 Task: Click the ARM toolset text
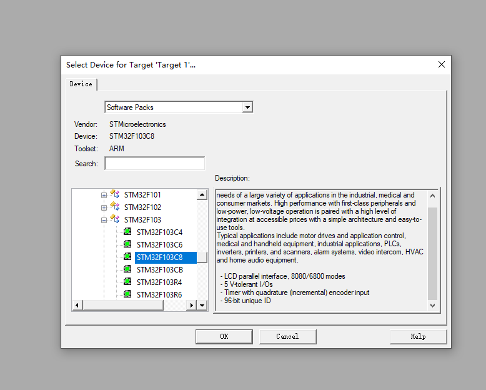point(117,149)
